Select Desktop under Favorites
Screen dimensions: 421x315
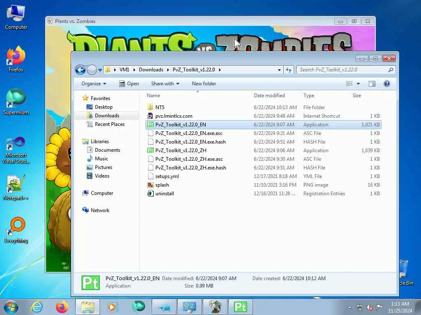103,107
